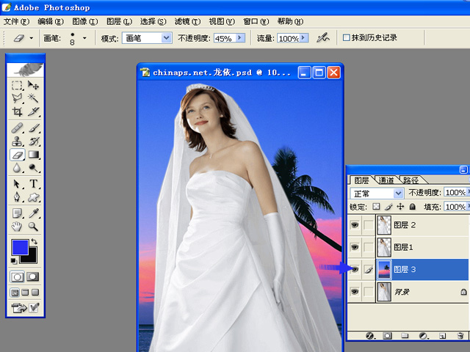Image resolution: width=470 pixels, height=352 pixels.
Task: Create a new layer set folder
Action: click(405, 336)
